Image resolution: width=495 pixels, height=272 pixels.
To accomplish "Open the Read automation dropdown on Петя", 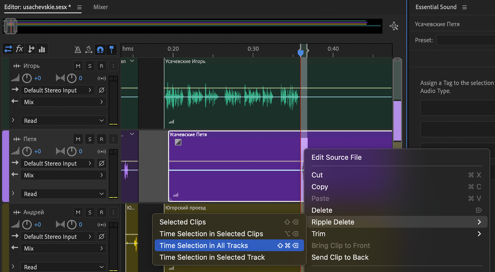I will [63, 194].
